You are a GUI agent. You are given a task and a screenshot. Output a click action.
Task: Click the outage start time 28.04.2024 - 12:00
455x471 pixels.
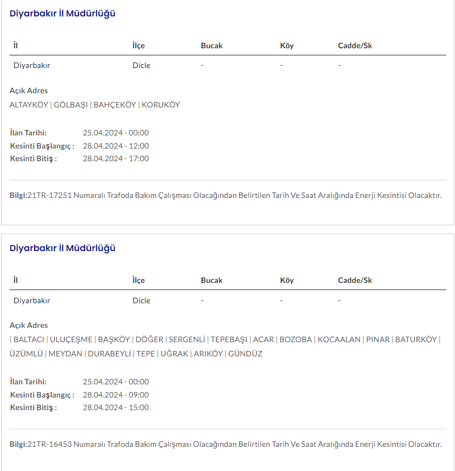coord(116,146)
